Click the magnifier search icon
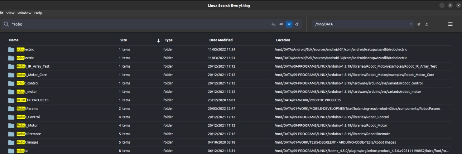 pos(6,24)
